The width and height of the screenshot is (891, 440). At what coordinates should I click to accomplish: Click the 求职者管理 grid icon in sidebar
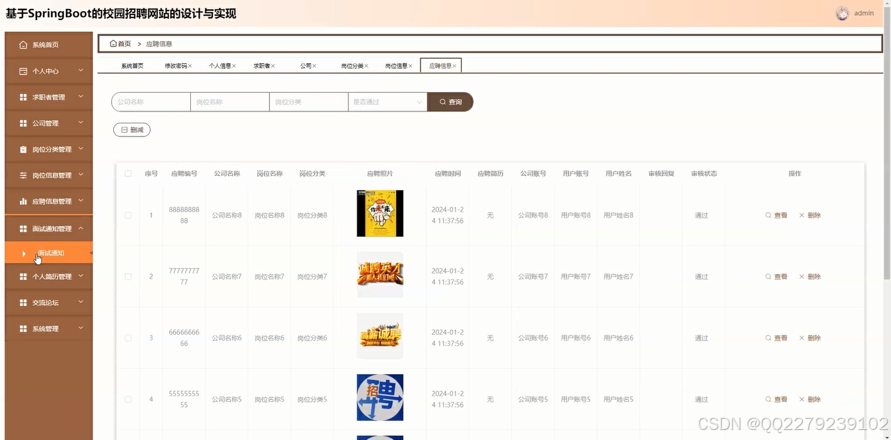point(22,97)
